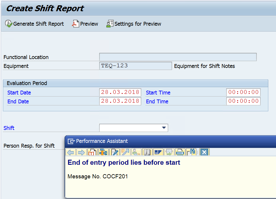Image resolution: width=276 pixels, height=199 pixels.
Task: Click the End Time label
Action: click(157, 102)
